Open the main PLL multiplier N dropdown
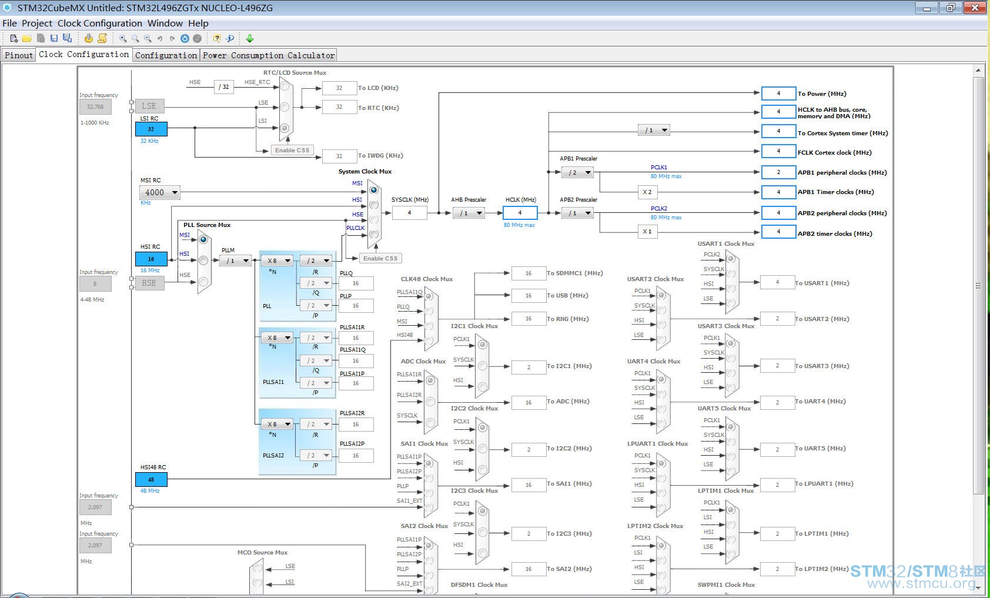990x598 pixels. coord(277,260)
